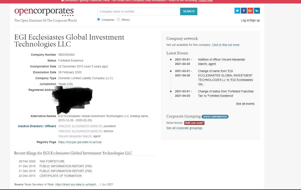
Task: Open the LinkedIn share icon
Action: pos(257,11)
